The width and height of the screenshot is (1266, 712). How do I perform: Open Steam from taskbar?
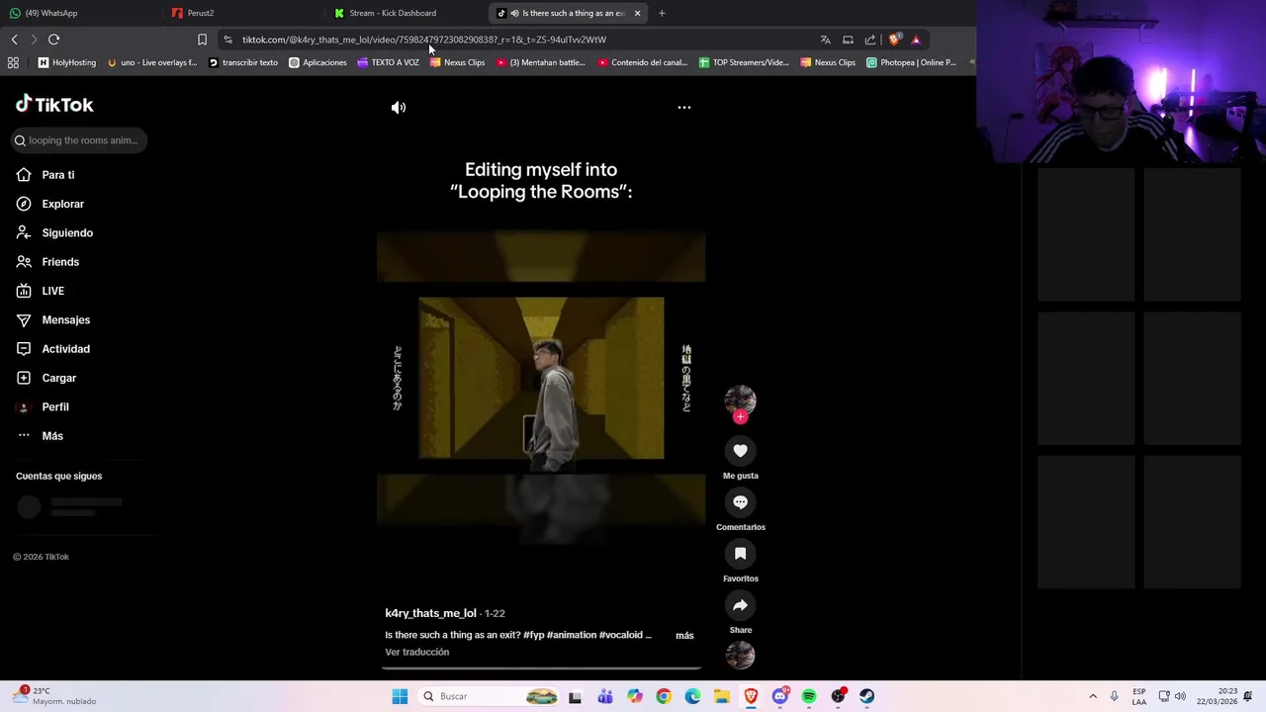point(866,696)
